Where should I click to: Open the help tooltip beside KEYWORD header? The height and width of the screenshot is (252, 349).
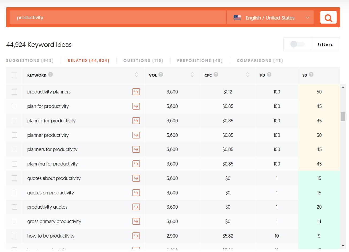50,74
